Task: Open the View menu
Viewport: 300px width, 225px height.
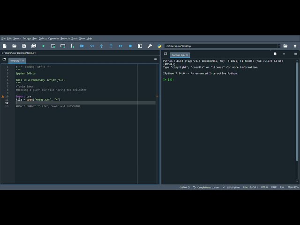Action: [82, 38]
